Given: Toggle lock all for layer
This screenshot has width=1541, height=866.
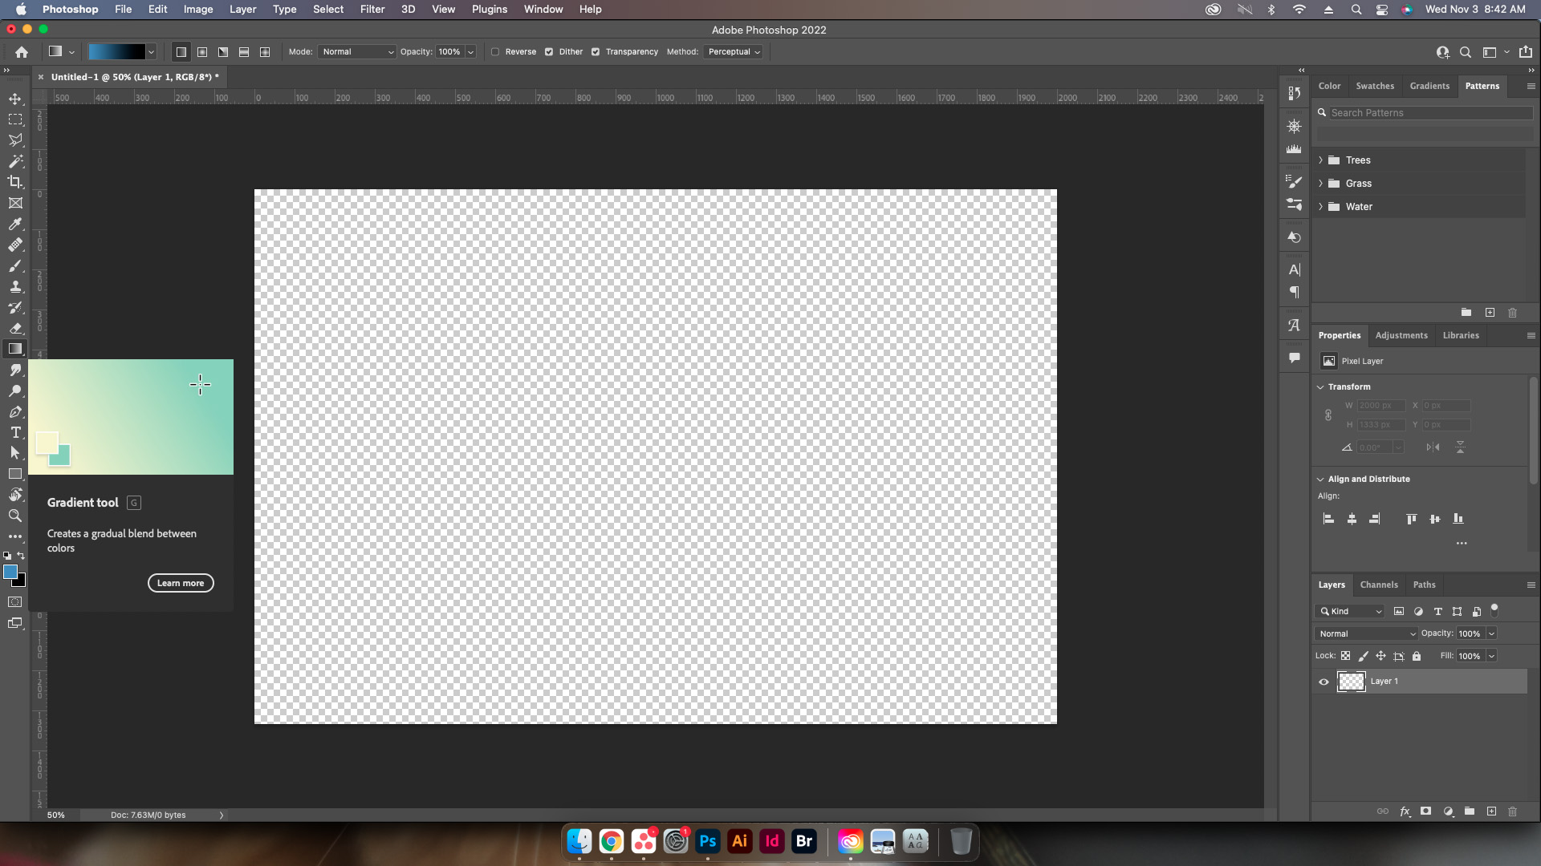Looking at the screenshot, I should [x=1417, y=656].
